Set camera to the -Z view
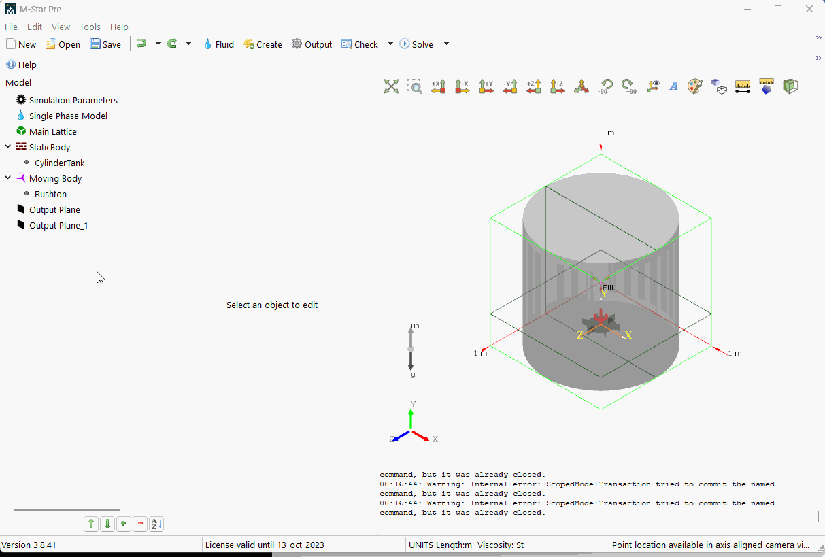825x557 pixels. pos(558,86)
